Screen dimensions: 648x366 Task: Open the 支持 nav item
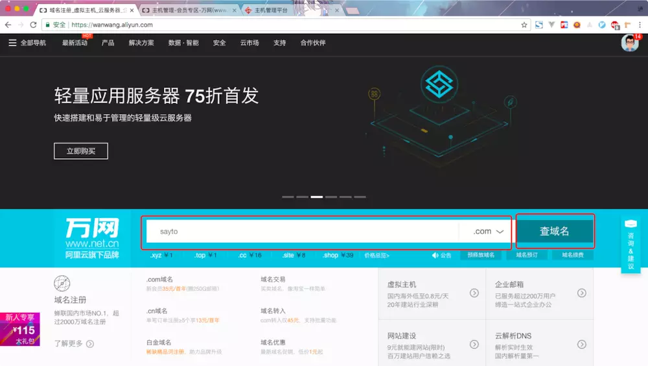coord(280,43)
